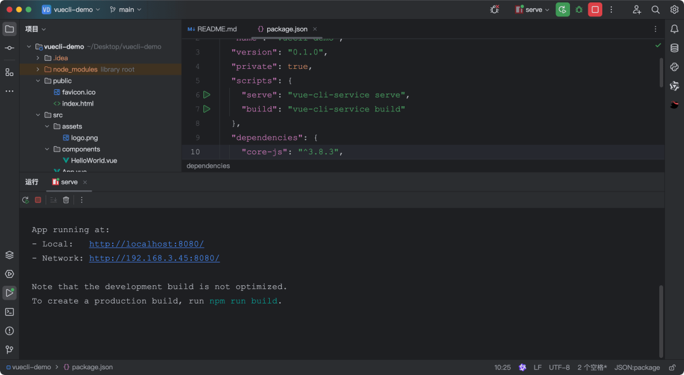Open the Terminal tool window
The image size is (684, 375).
coord(9,312)
